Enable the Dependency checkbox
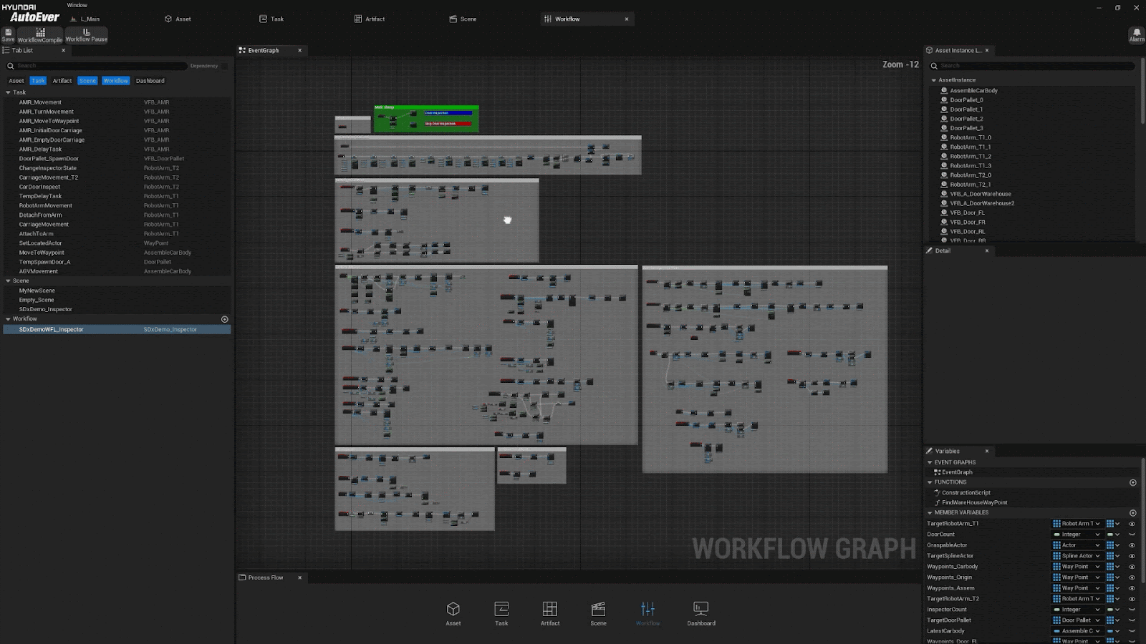Viewport: 1146px width, 644px height. pyautogui.click(x=224, y=66)
